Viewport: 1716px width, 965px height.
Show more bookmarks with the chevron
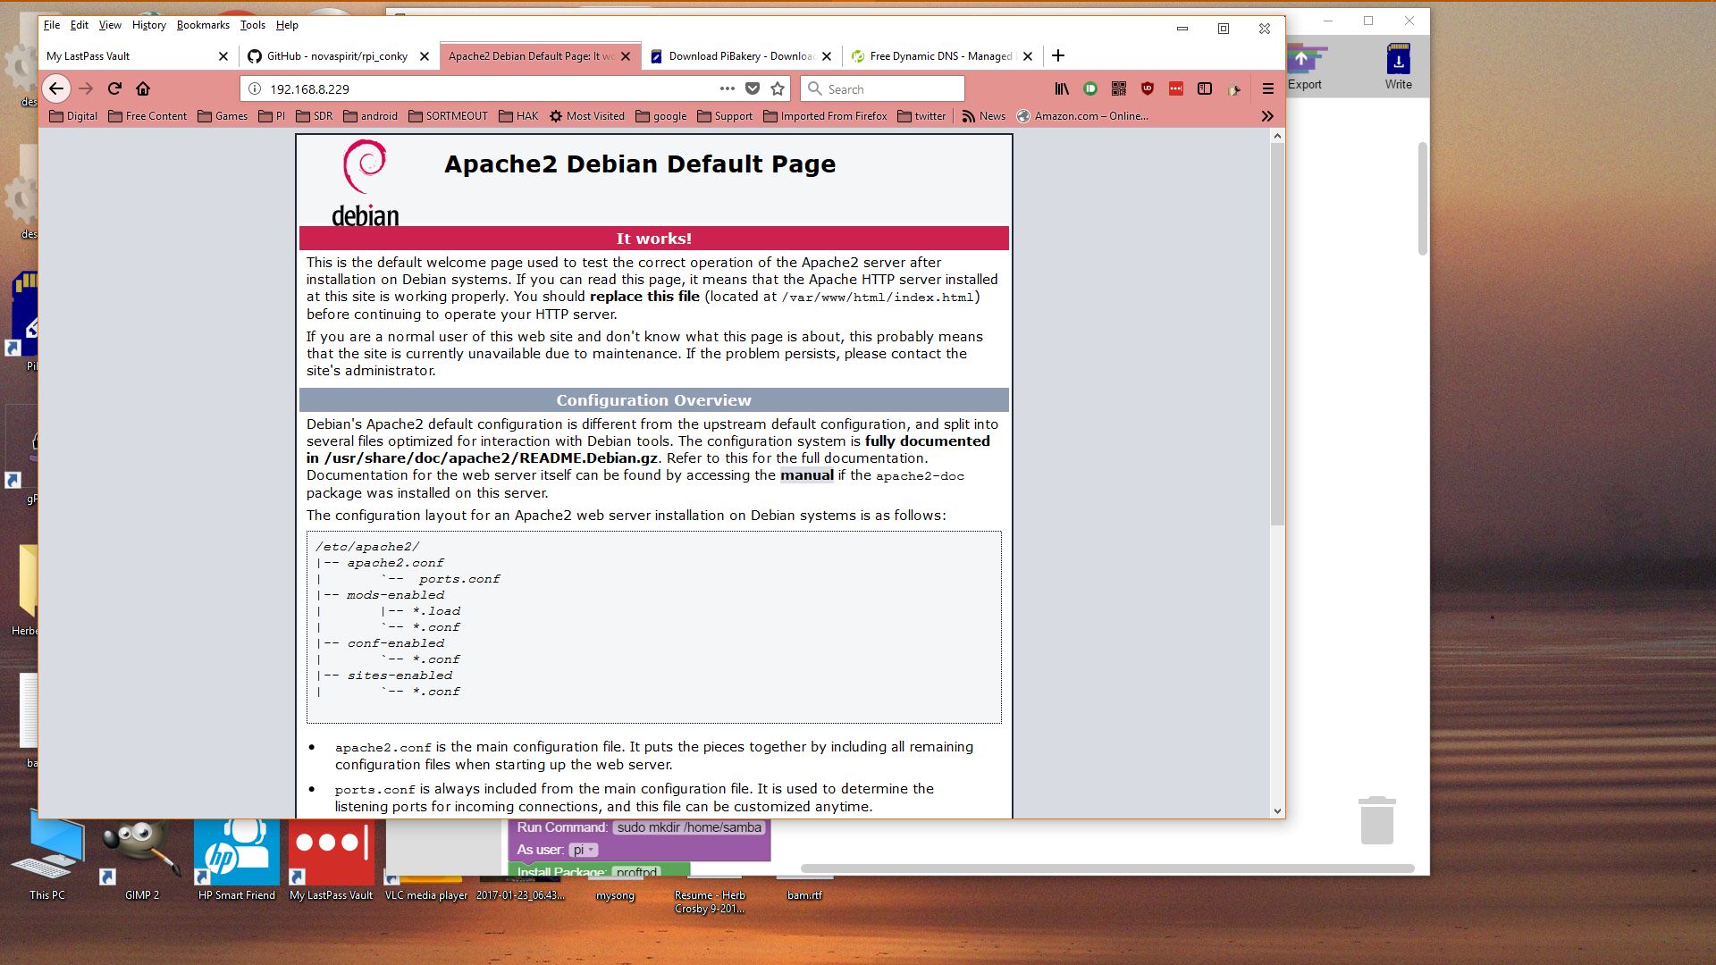tap(1267, 116)
